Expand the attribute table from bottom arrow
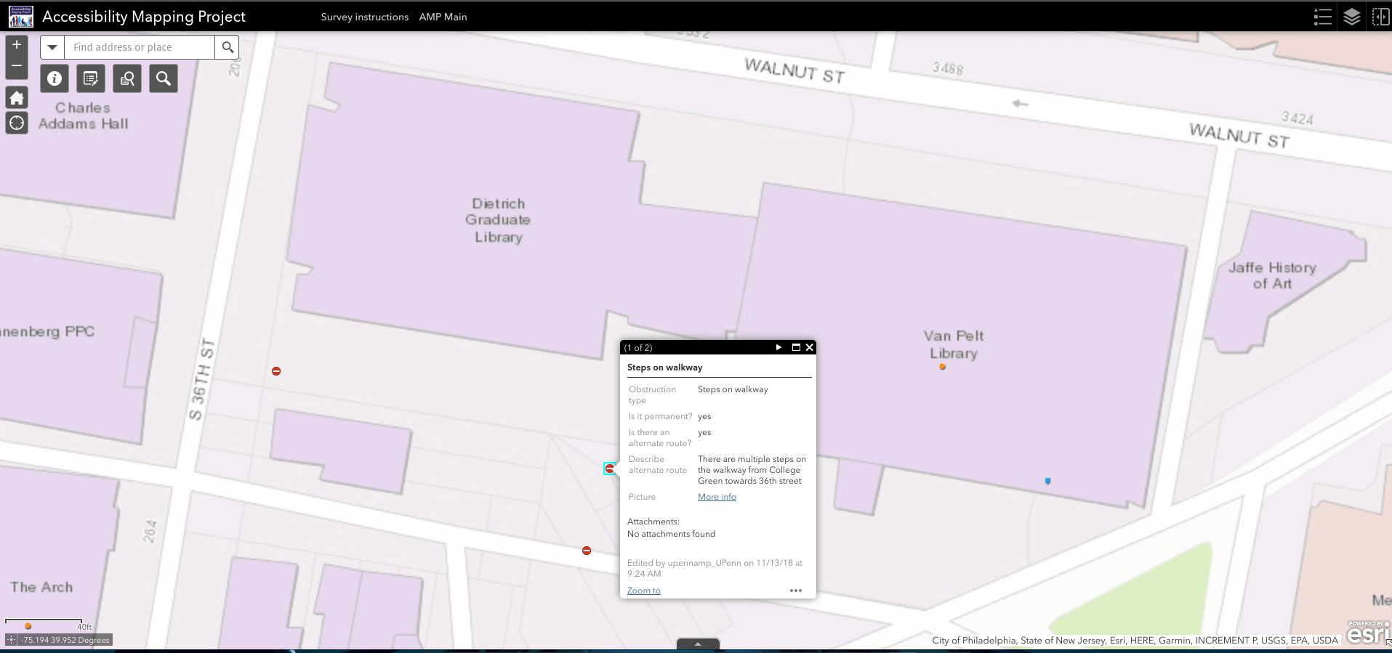 [698, 644]
